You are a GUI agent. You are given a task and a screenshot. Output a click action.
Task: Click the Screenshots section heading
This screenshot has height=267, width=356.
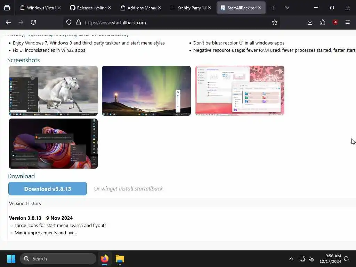(24, 60)
